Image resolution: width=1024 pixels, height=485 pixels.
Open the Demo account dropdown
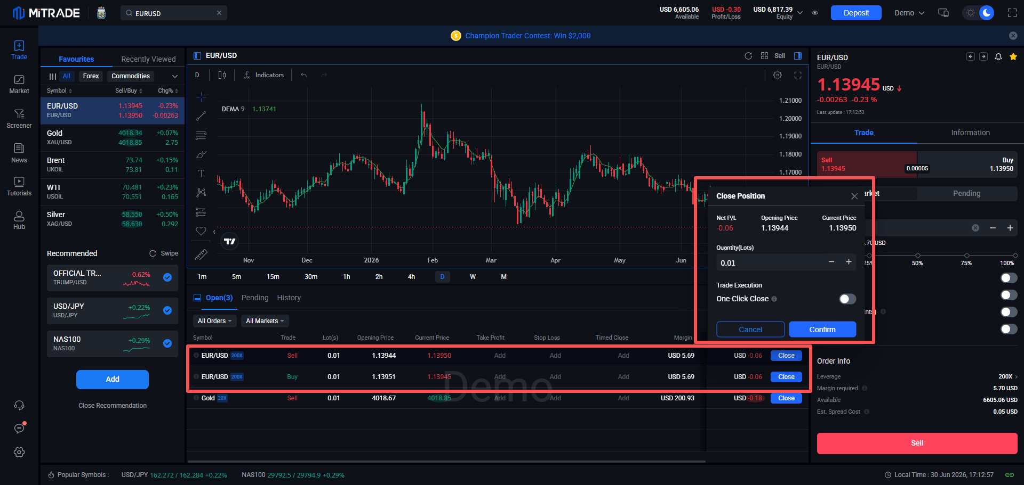(x=909, y=13)
